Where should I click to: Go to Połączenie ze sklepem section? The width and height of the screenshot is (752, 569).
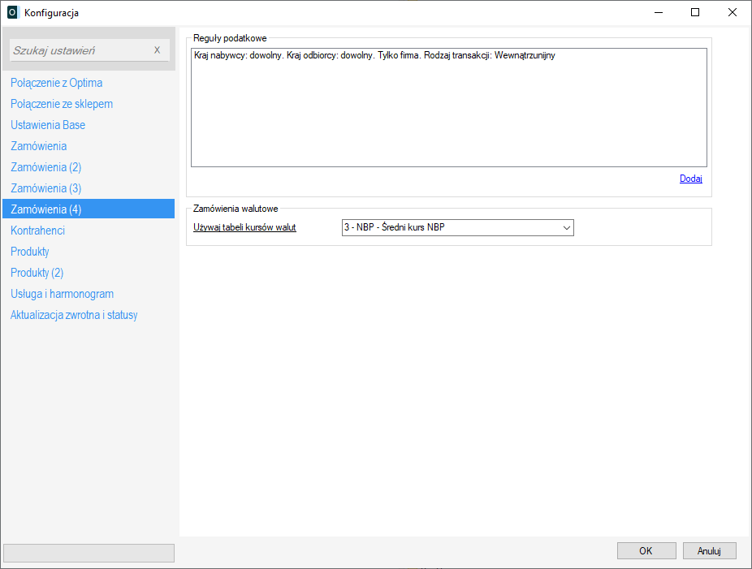(62, 104)
